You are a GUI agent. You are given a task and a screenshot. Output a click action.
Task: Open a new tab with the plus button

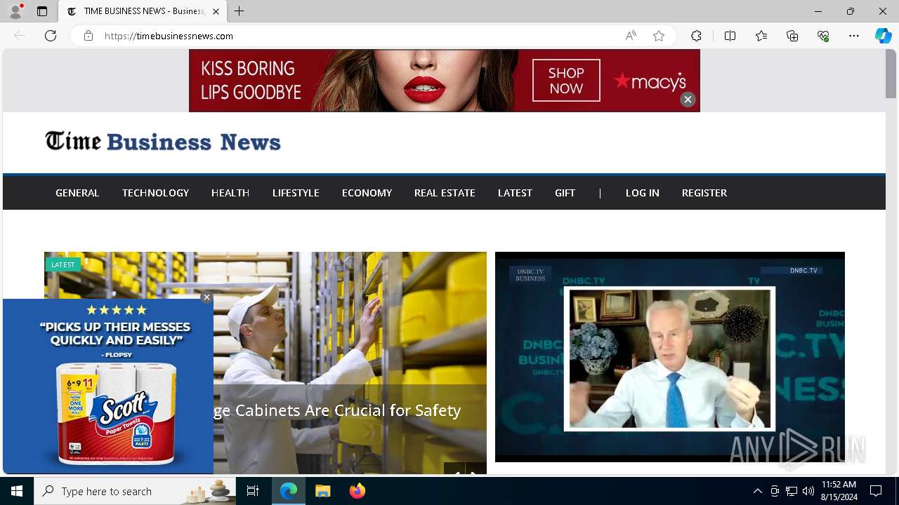(x=239, y=11)
